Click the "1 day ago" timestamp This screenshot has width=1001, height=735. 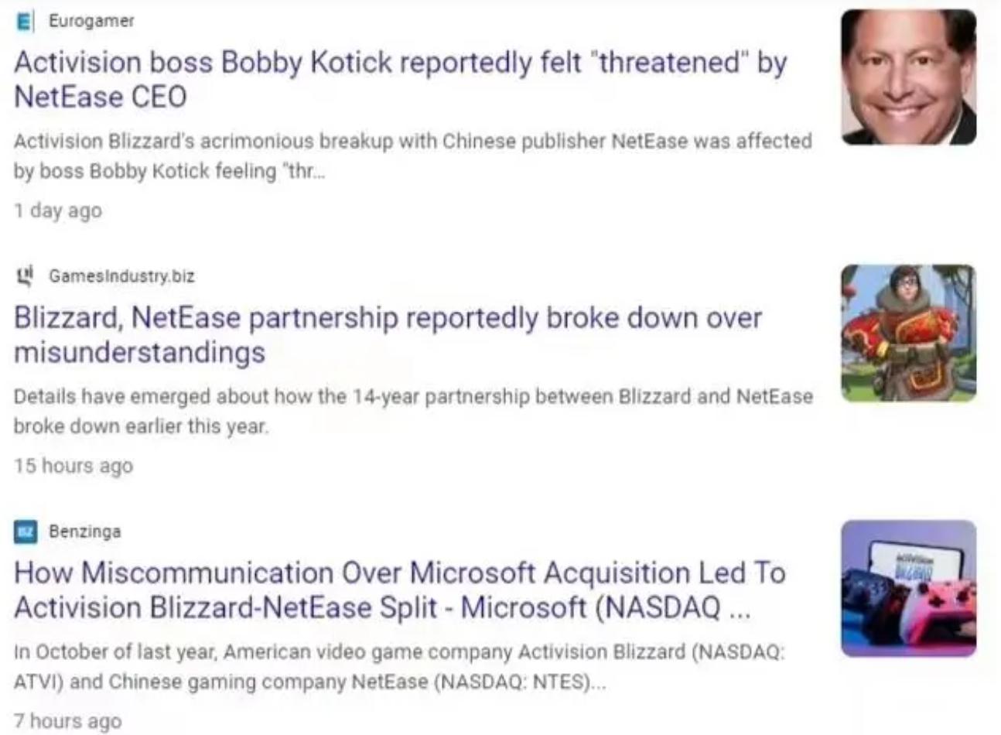57,210
